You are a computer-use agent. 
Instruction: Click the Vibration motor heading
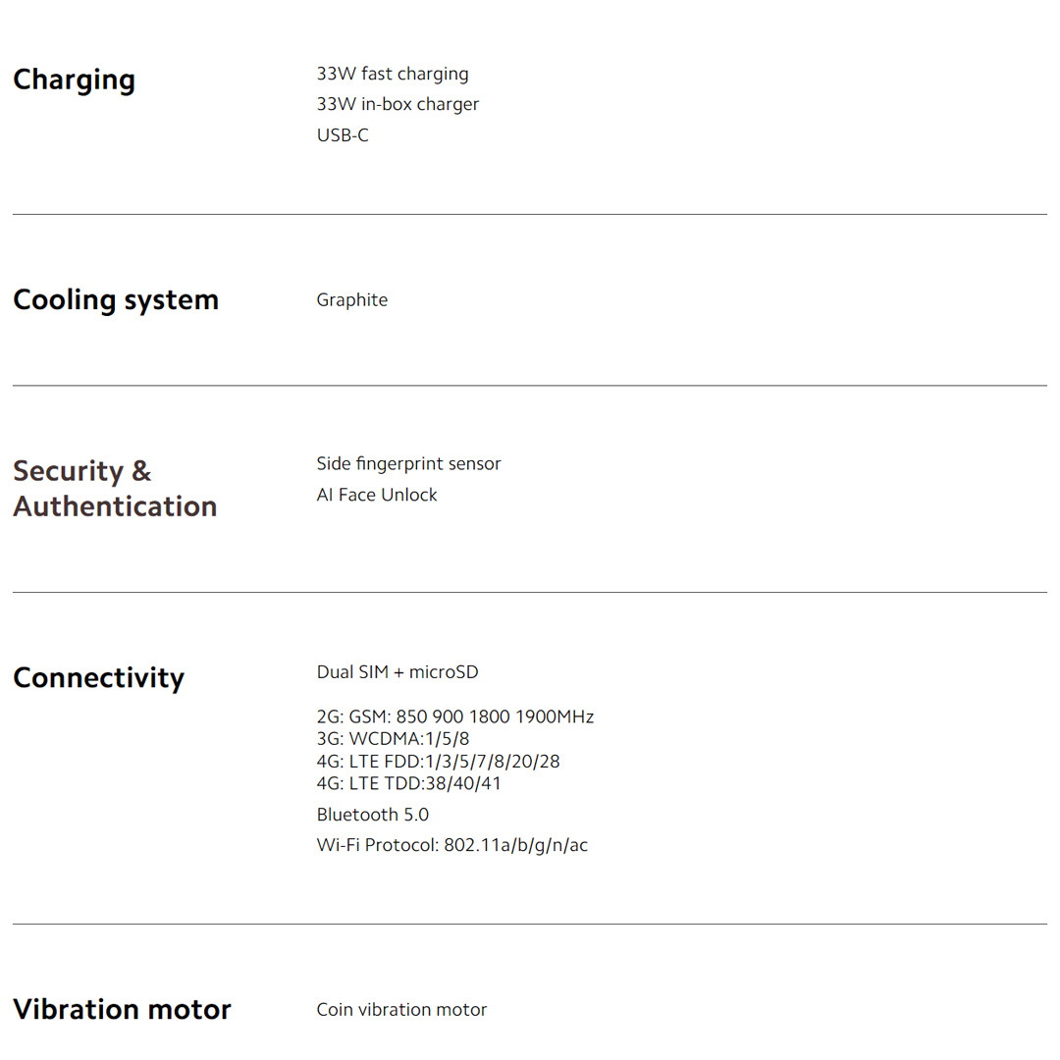click(122, 1009)
